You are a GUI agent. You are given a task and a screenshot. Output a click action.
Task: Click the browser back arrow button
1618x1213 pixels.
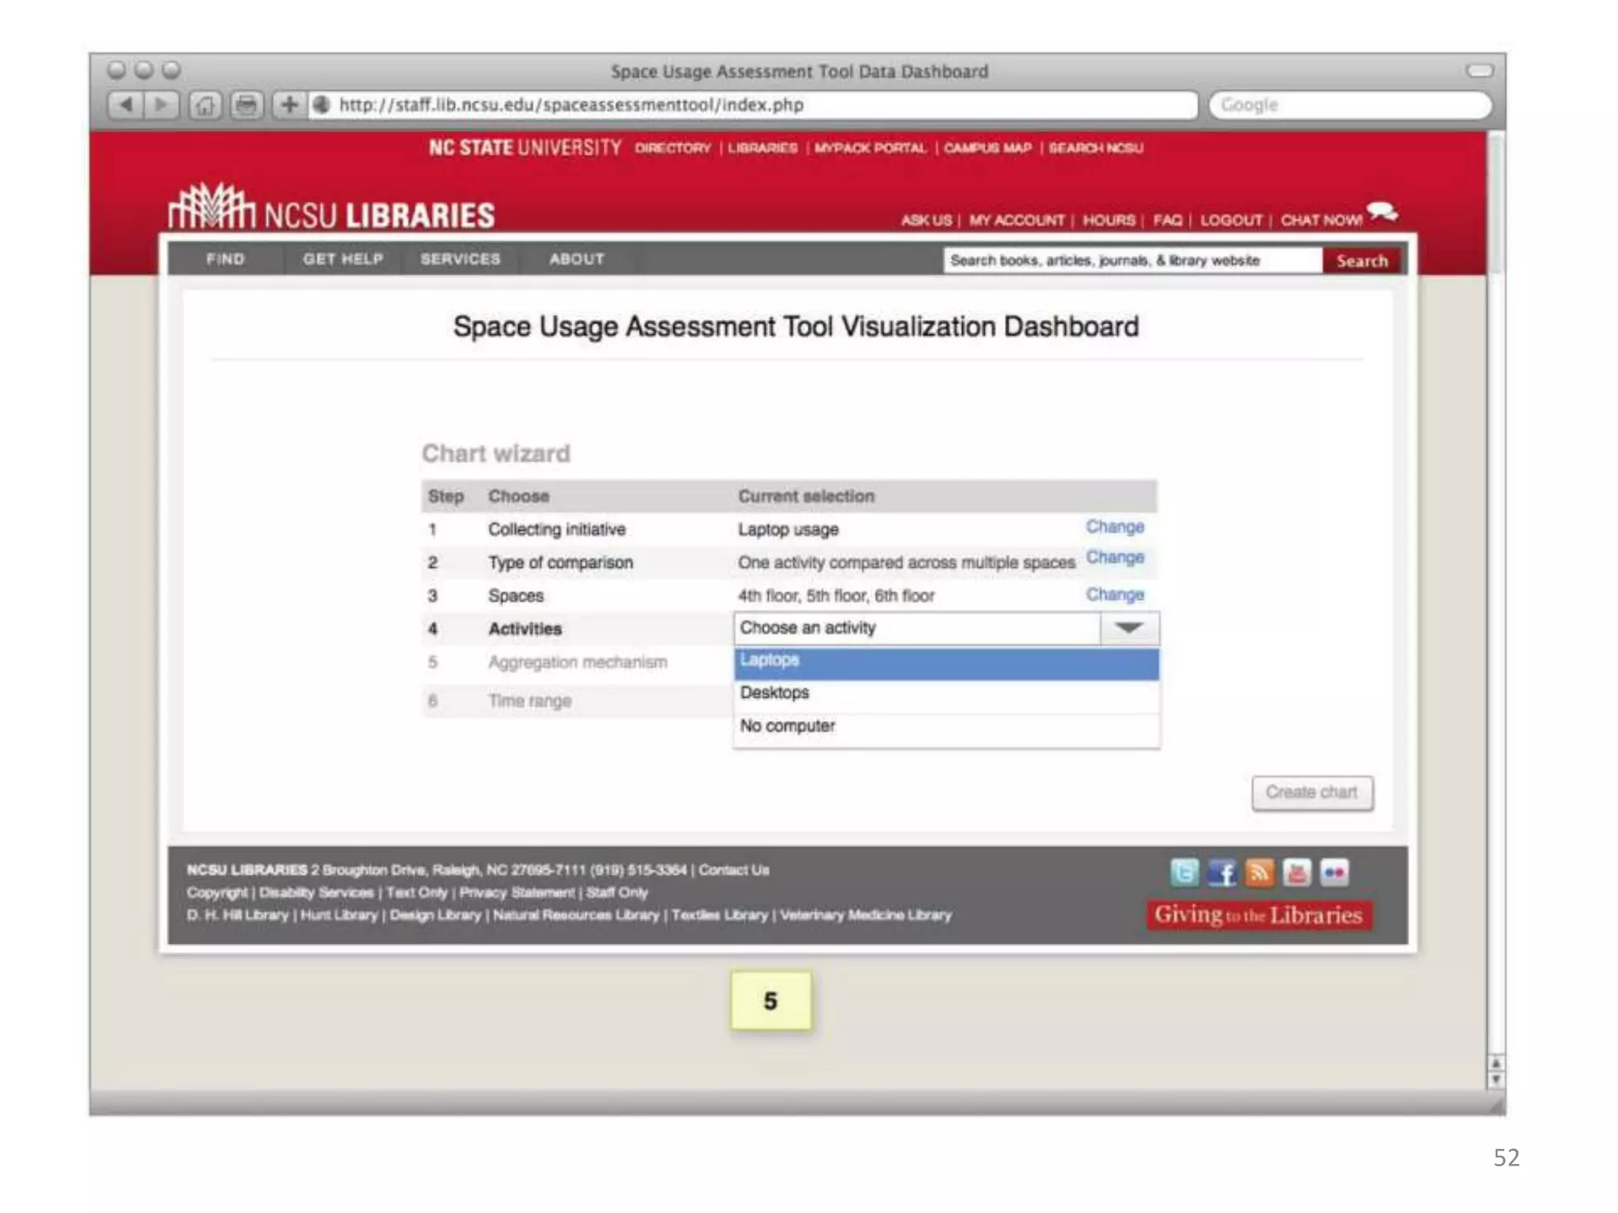[126, 104]
